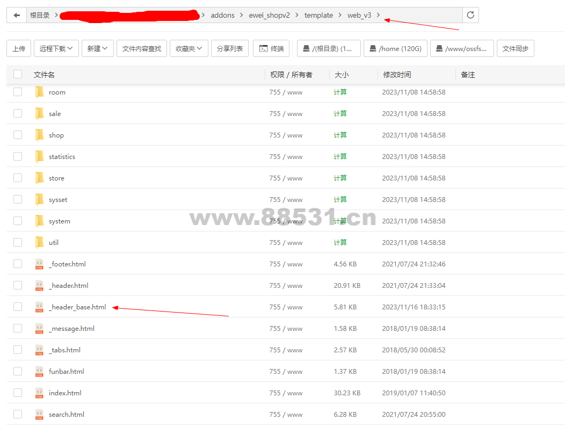Click the _message.html file icon
Screen dimensions: 565x434
point(39,328)
